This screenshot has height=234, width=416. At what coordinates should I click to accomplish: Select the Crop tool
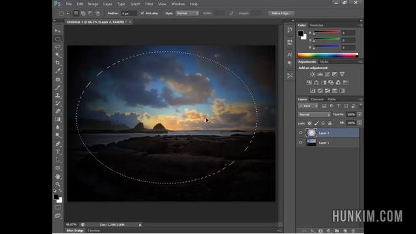[58, 63]
